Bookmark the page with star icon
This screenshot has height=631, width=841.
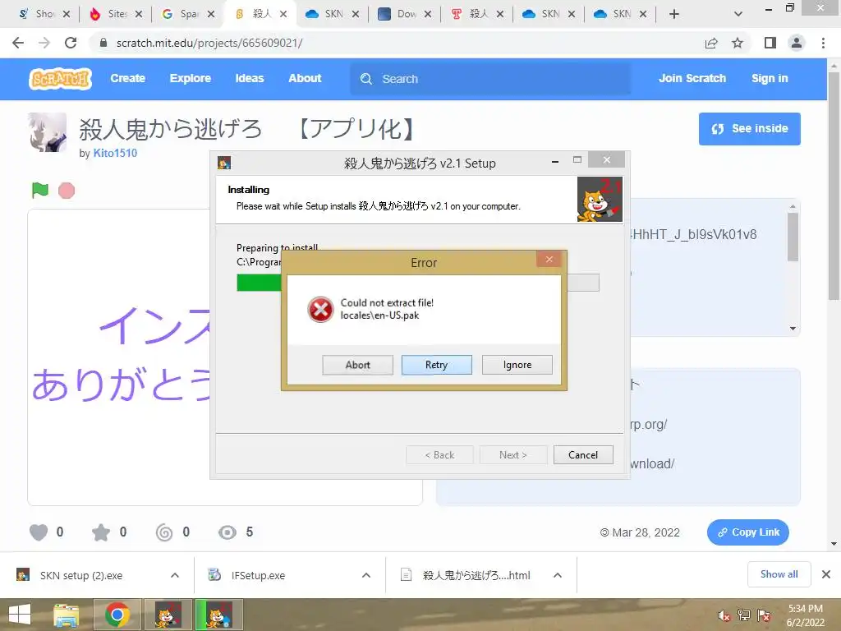[x=738, y=43]
